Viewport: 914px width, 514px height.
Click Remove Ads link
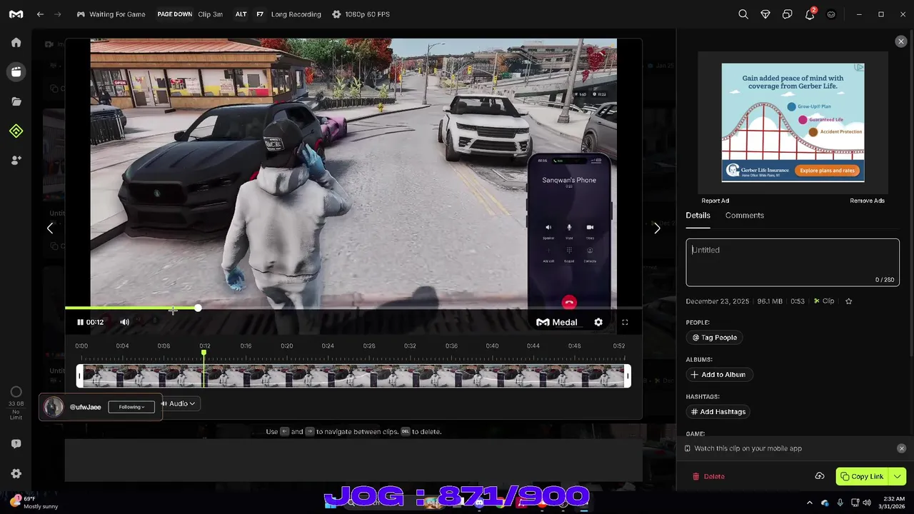click(x=867, y=201)
